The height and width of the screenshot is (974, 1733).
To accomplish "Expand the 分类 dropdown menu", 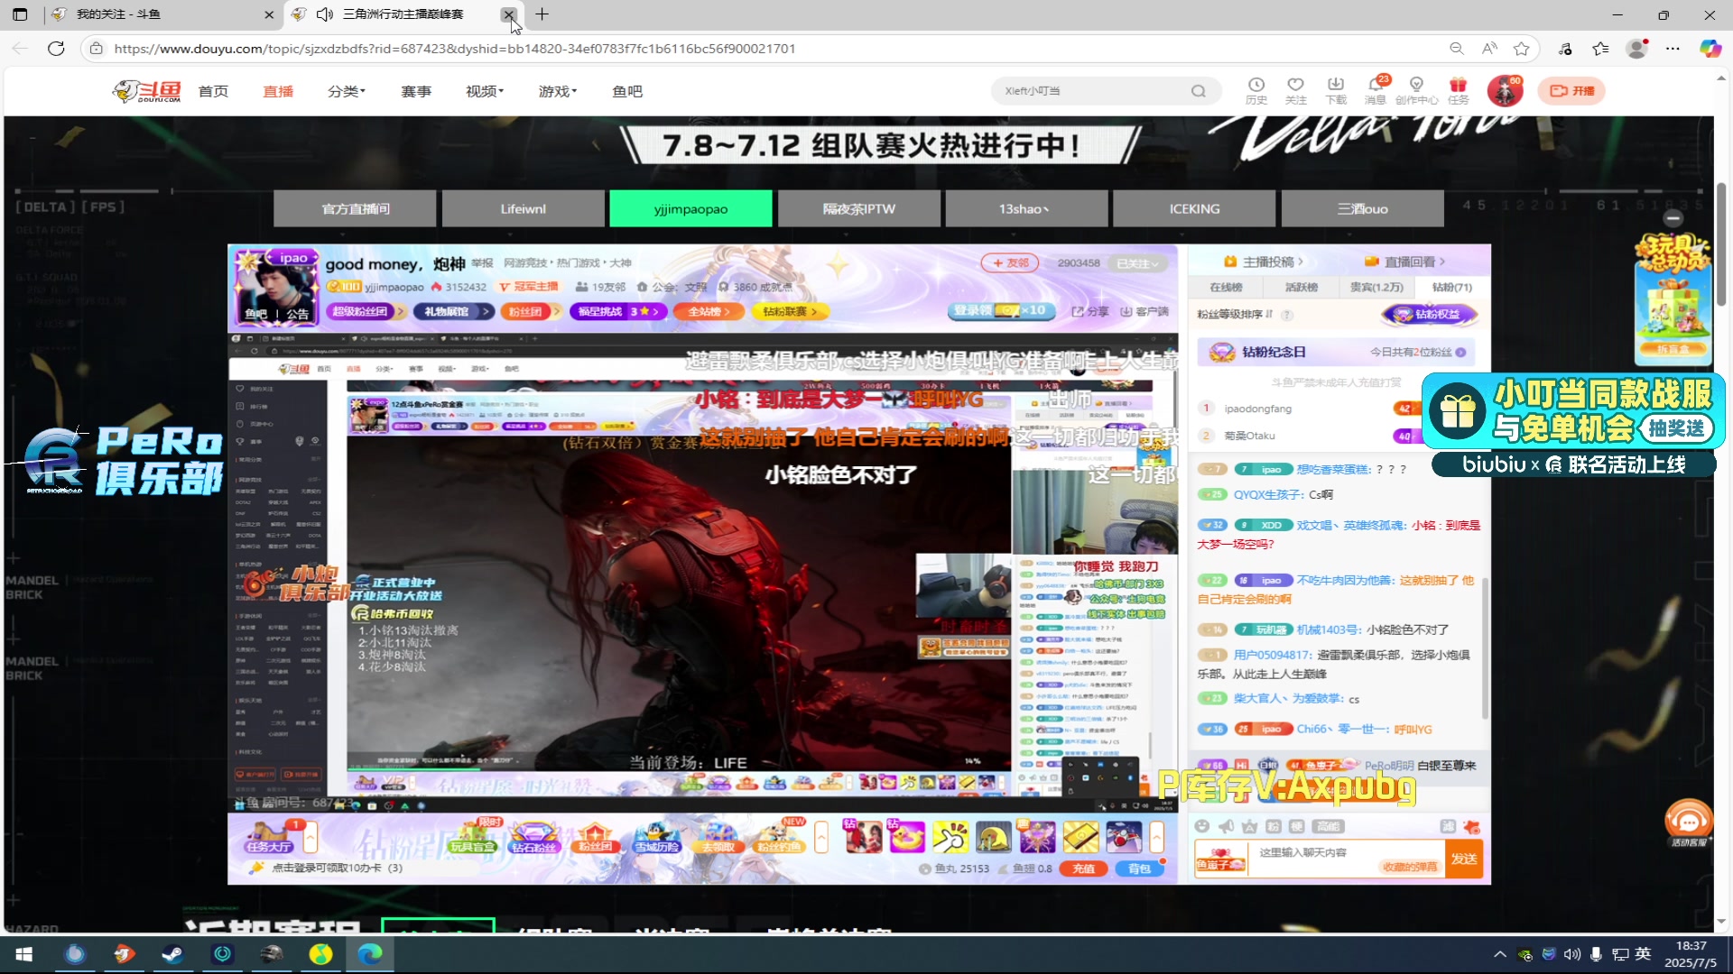I will (347, 91).
